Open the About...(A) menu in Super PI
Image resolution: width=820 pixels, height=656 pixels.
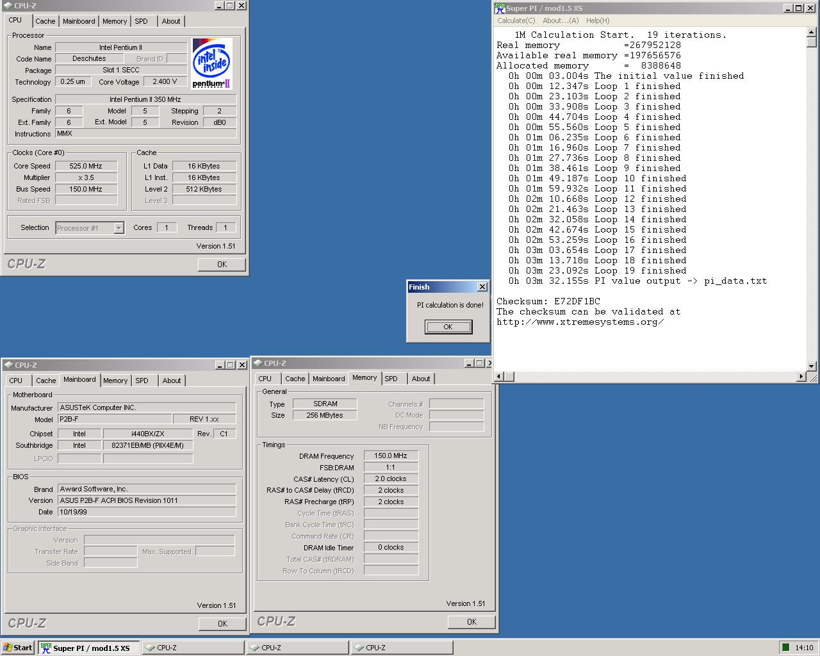pos(561,20)
